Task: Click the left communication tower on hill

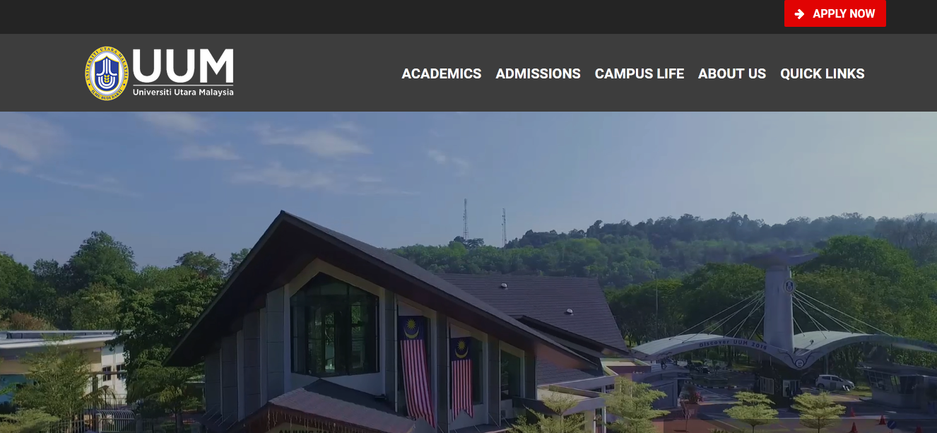Action: click(465, 220)
